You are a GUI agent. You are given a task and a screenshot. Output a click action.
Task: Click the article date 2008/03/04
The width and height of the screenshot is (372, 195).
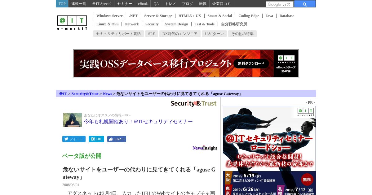(71, 185)
